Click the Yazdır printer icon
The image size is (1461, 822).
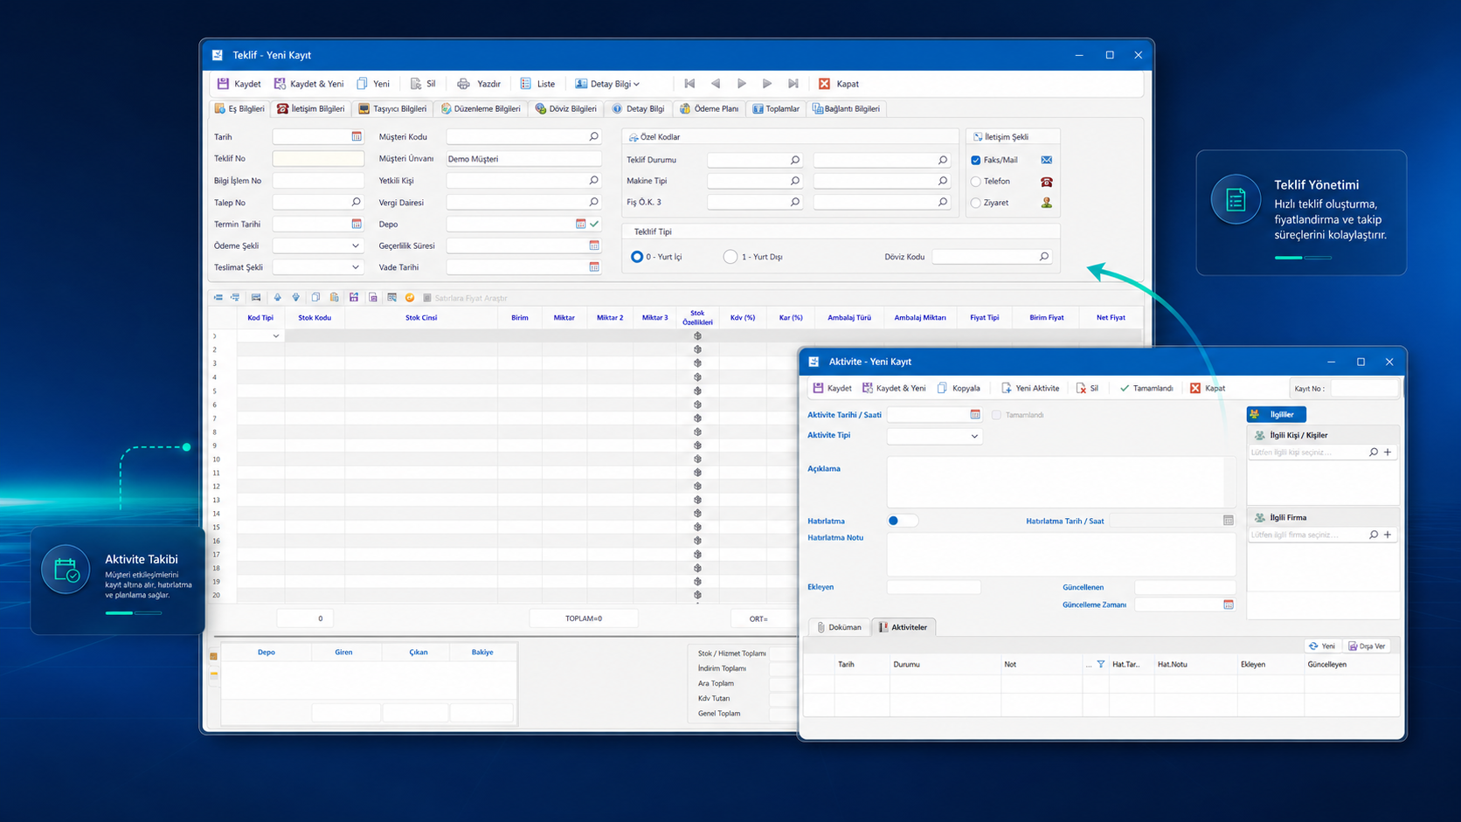click(463, 84)
